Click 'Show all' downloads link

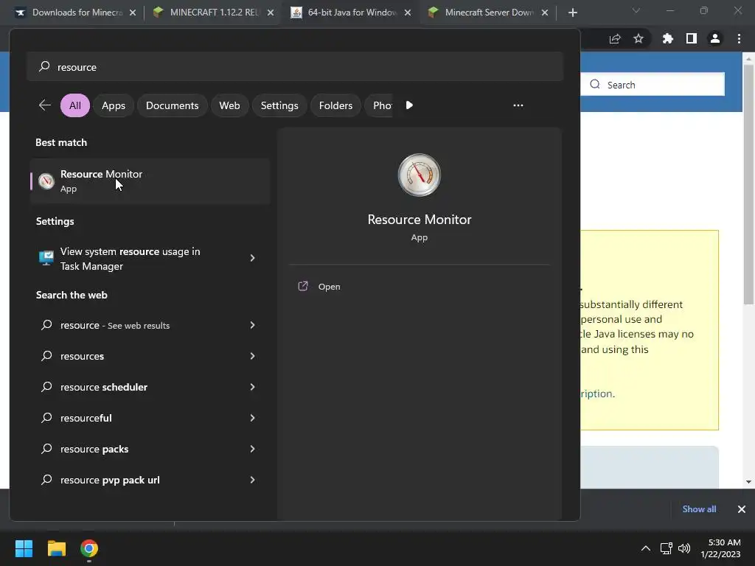pos(699,509)
